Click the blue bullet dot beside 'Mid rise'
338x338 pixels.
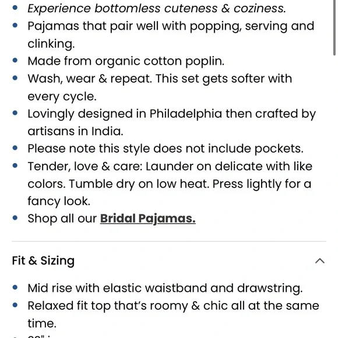pyautogui.click(x=15, y=287)
